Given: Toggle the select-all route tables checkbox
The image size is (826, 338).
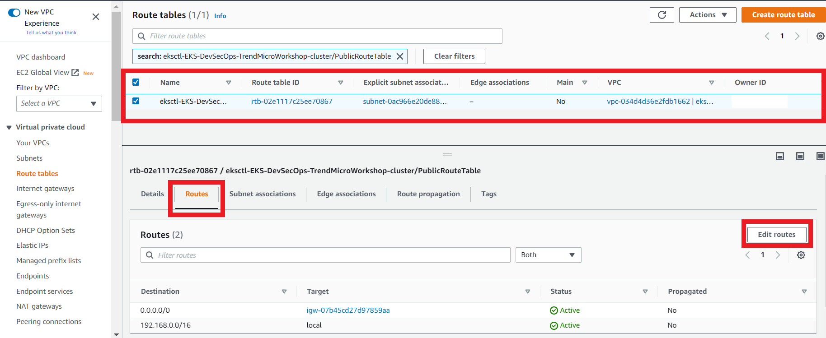Looking at the screenshot, I should [x=136, y=82].
